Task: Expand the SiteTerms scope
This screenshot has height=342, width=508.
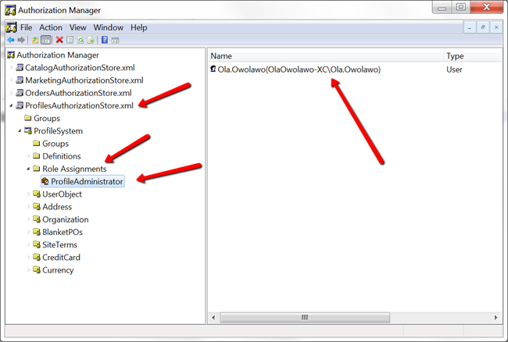Action: tap(28, 244)
